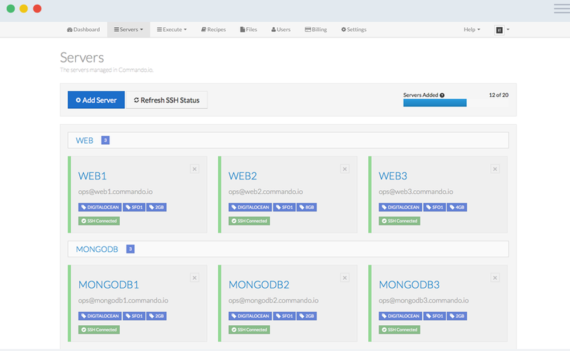Click SSH Connected status badge on WEB3
Image resolution: width=570 pixels, height=351 pixels.
pyautogui.click(x=399, y=221)
